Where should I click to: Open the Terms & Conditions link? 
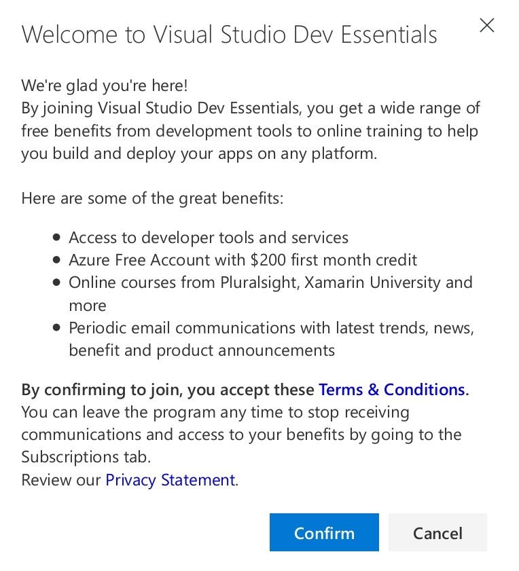[392, 390]
